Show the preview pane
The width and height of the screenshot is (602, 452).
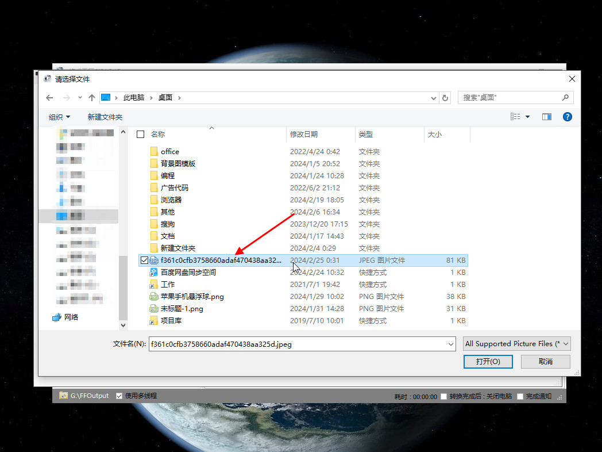pos(547,117)
